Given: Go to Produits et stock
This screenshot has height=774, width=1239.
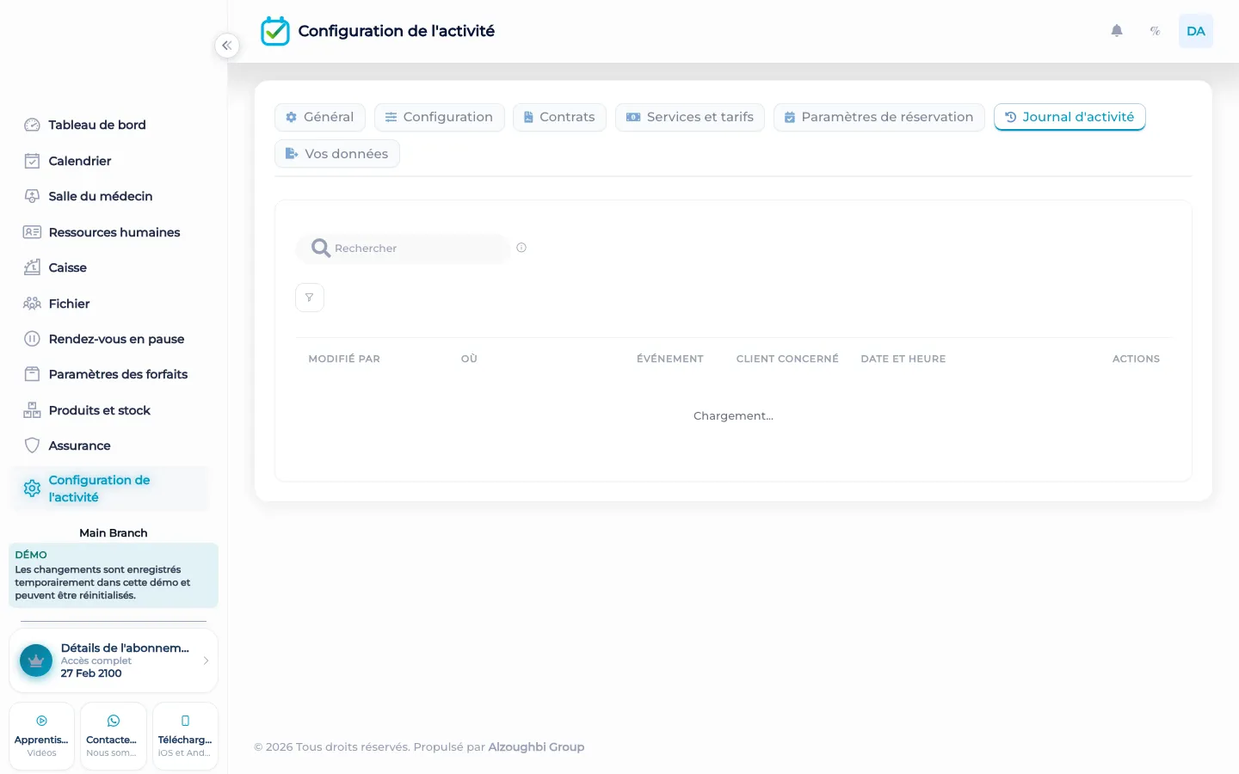Looking at the screenshot, I should pyautogui.click(x=113, y=410).
